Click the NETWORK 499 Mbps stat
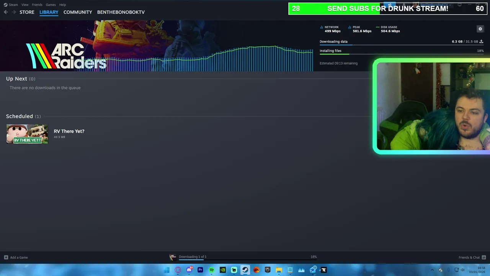The width and height of the screenshot is (490, 276). 330,29
